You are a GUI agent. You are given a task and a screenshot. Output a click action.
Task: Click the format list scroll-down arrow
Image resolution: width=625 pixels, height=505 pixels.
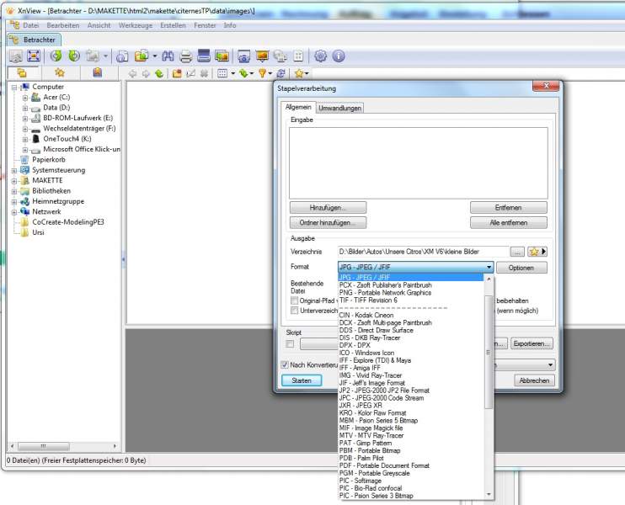coord(489,495)
